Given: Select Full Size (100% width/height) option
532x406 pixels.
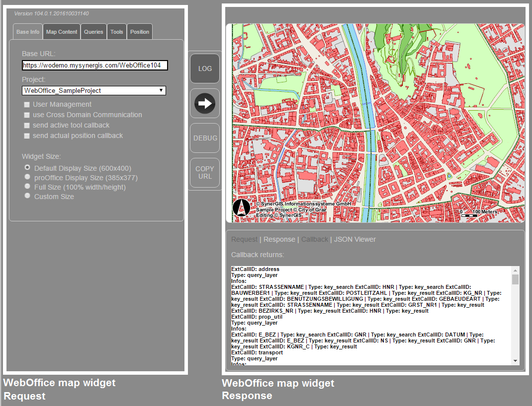Looking at the screenshot, I should pos(27,186).
